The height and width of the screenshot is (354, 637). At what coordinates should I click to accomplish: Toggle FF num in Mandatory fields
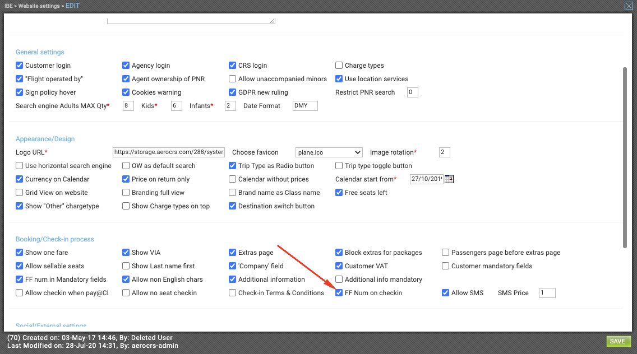(x=19, y=280)
